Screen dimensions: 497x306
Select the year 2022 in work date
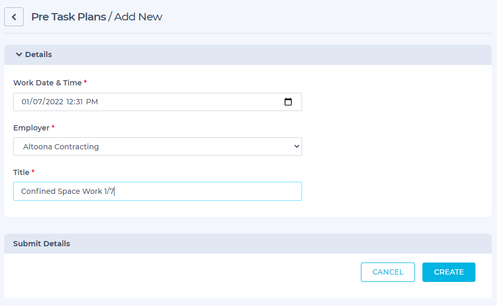54,102
